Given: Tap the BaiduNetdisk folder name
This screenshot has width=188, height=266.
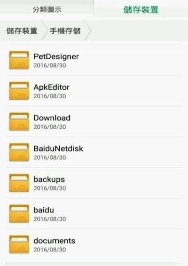Looking at the screenshot, I should (58, 149).
